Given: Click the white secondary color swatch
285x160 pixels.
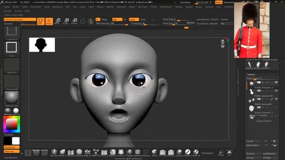Looking at the screenshot, I should coord(16,141).
